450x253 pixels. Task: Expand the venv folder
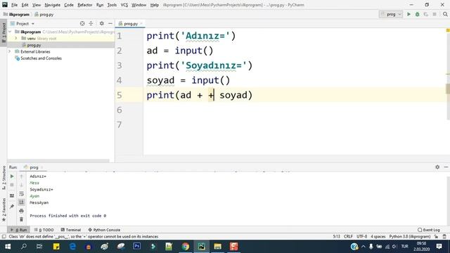[16, 38]
